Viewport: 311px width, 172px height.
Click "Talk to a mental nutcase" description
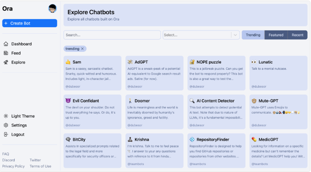[269, 69]
